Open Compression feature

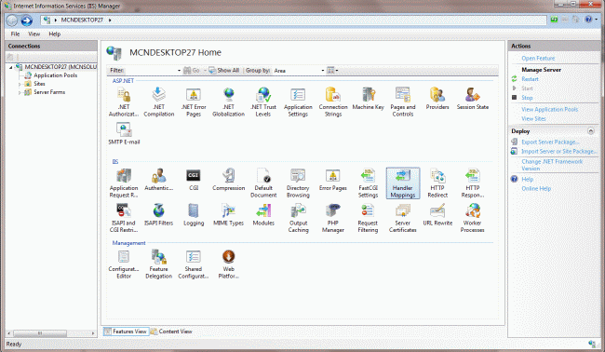228,180
